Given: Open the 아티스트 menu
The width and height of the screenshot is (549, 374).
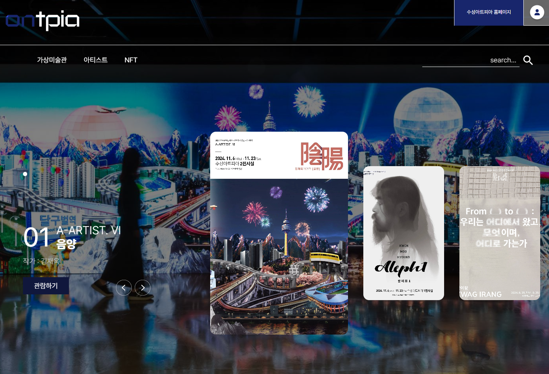Looking at the screenshot, I should (95, 60).
